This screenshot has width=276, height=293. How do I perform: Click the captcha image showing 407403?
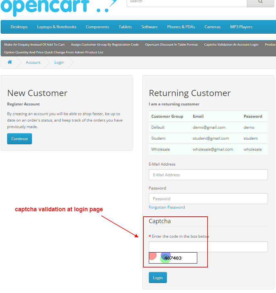click(x=173, y=258)
